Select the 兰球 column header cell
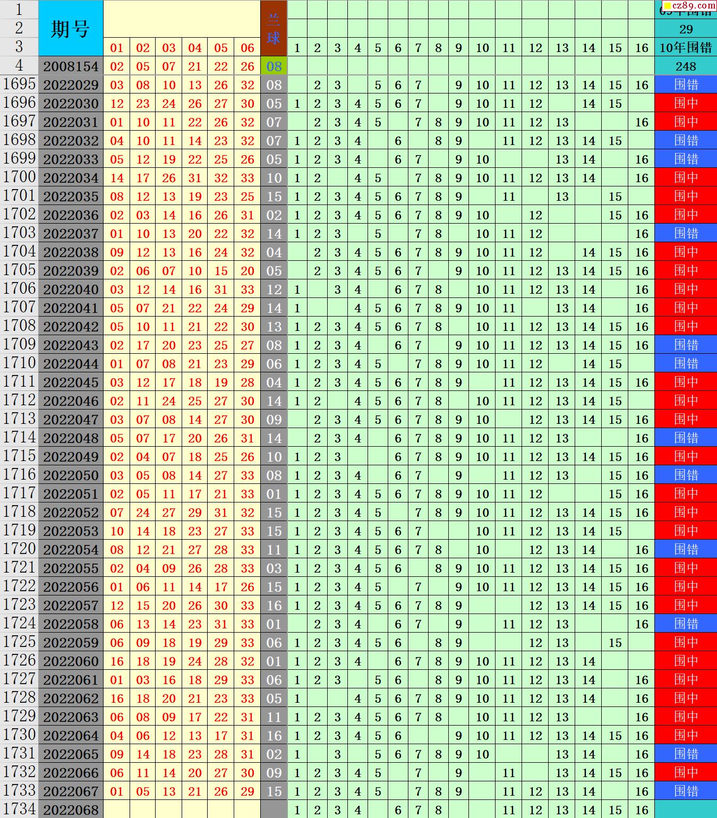 click(274, 29)
